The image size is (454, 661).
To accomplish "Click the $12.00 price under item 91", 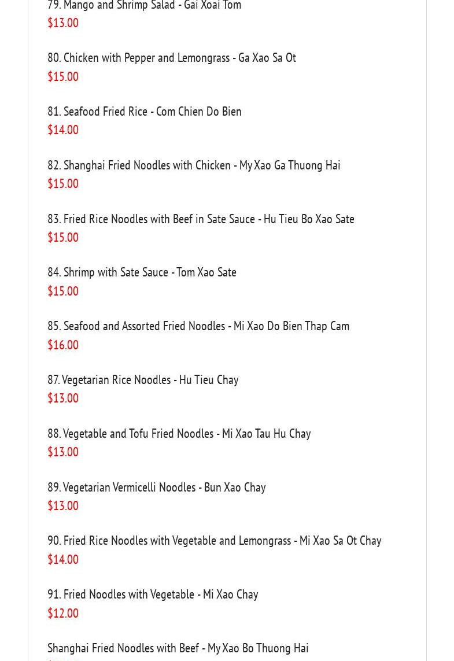I will tap(63, 614).
